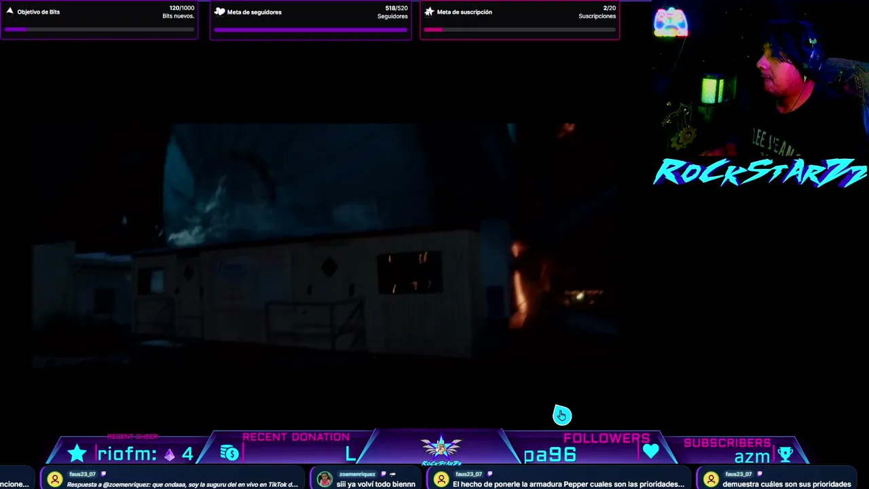869x489 pixels.
Task: Click the subscriber name "azm"
Action: coord(752,456)
